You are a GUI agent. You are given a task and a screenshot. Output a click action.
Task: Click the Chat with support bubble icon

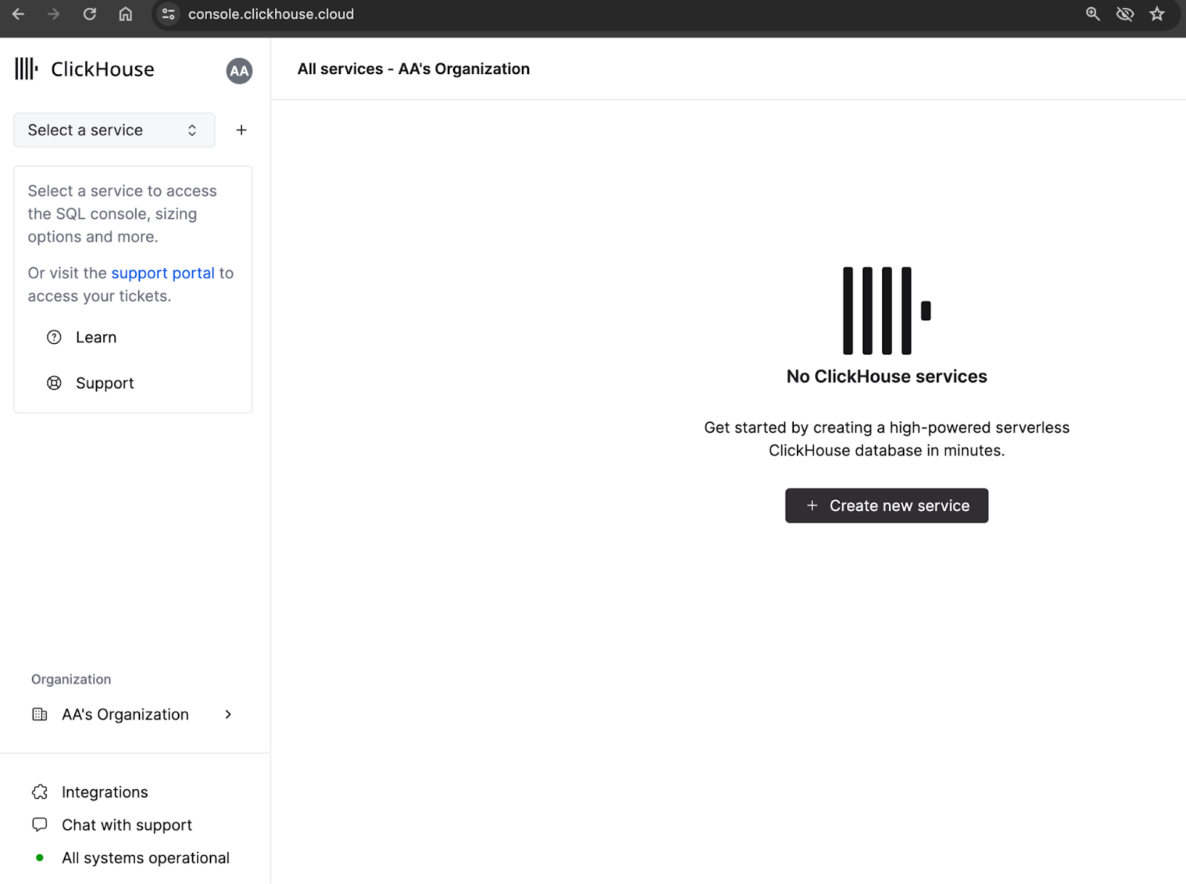(40, 824)
